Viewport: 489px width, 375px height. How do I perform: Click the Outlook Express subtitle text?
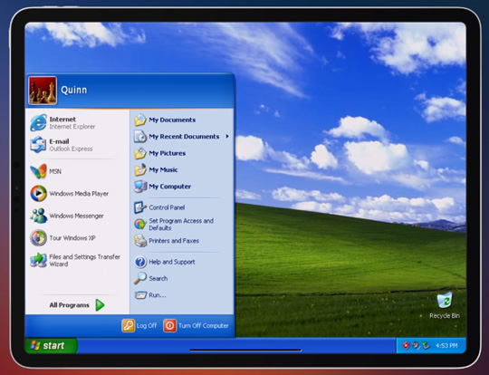(x=71, y=149)
